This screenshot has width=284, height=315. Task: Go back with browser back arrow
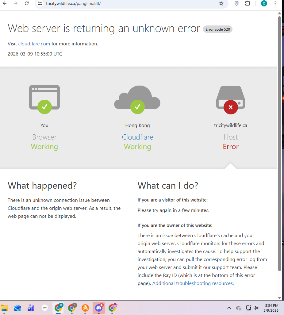[x=5, y=3]
